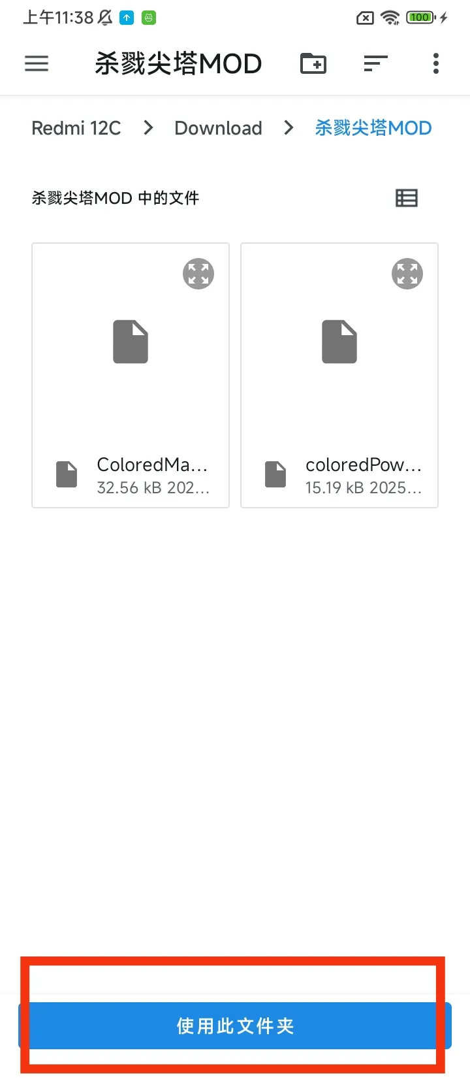
Task: Open the hamburger navigation drawer
Action: pyautogui.click(x=37, y=63)
